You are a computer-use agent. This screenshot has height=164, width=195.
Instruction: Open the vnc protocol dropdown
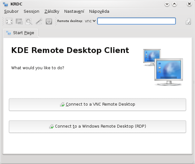coord(90,21)
